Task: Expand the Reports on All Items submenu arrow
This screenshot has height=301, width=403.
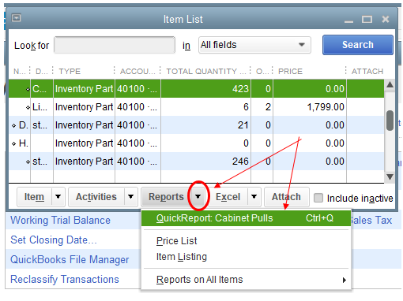Action: pyautogui.click(x=344, y=280)
